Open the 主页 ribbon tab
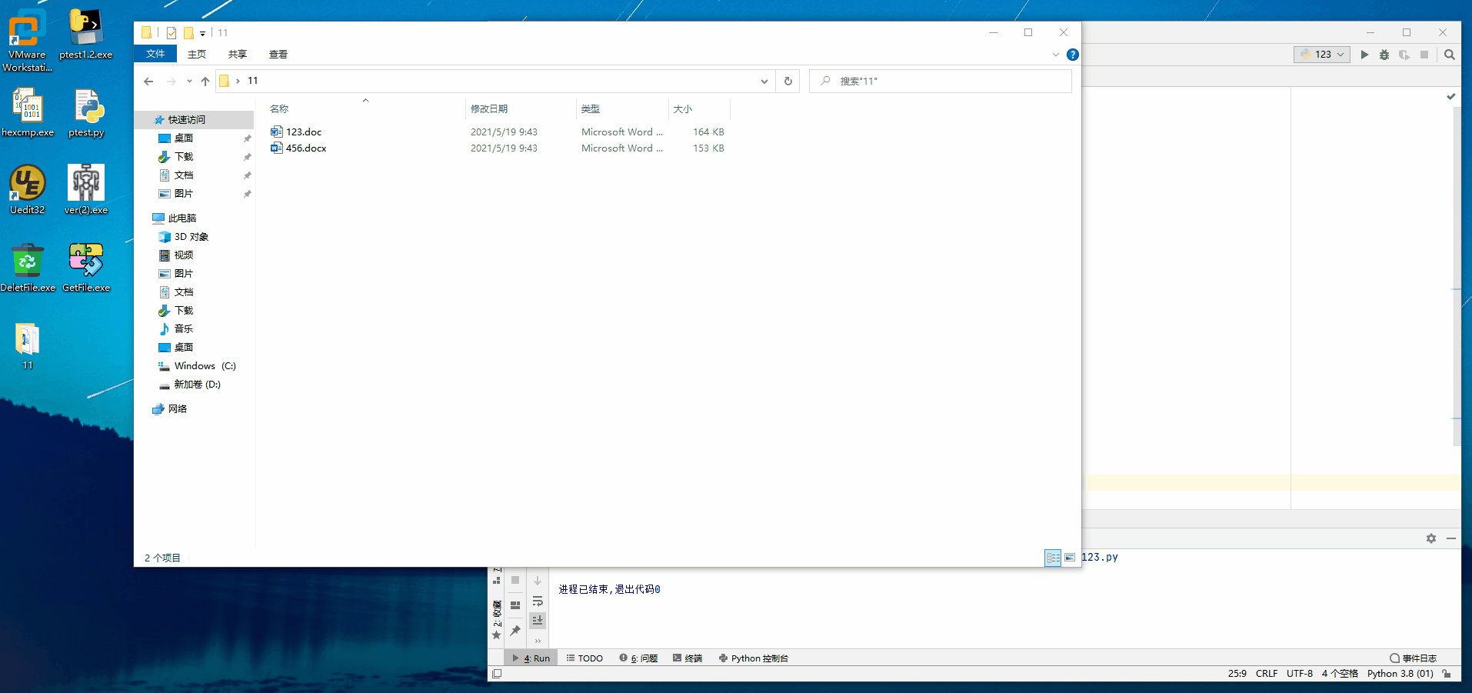1472x693 pixels. pos(197,55)
